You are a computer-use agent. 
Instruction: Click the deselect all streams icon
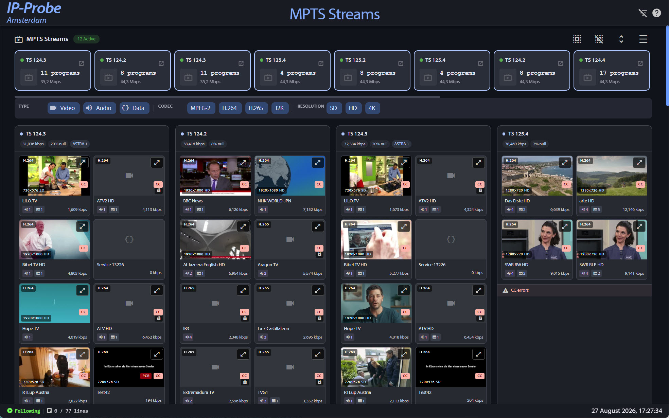599,39
